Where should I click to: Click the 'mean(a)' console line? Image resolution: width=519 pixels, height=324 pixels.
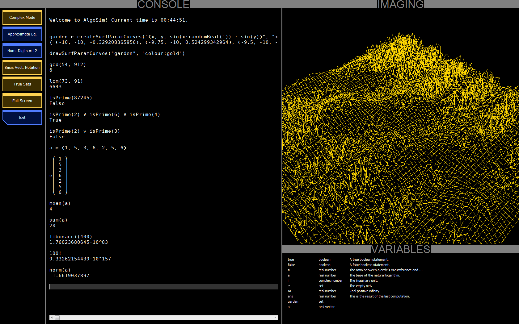60,203
